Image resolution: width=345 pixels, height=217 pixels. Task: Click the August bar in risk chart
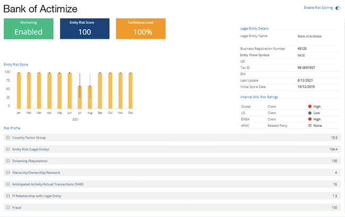(x=90, y=95)
